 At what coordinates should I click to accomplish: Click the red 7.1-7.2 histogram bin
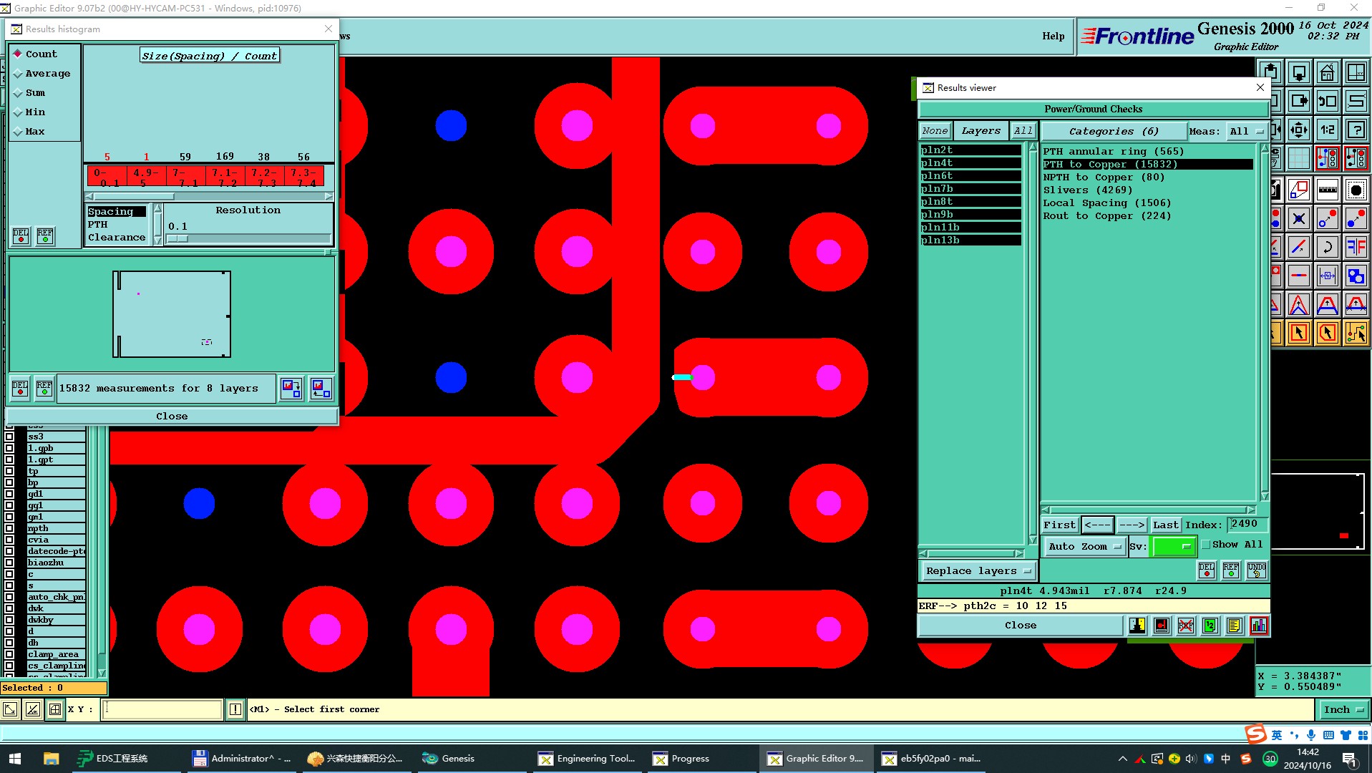225,177
